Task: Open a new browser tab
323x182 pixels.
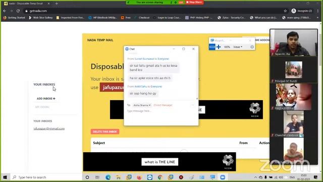Action: (x=57, y=4)
